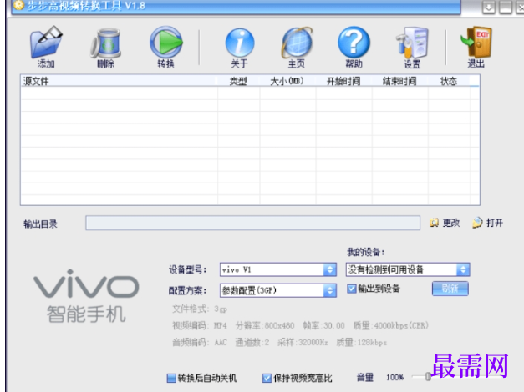Viewport: 524px width, 392px height.
Task: Click the 开始时间 column header
Action: click(x=343, y=81)
